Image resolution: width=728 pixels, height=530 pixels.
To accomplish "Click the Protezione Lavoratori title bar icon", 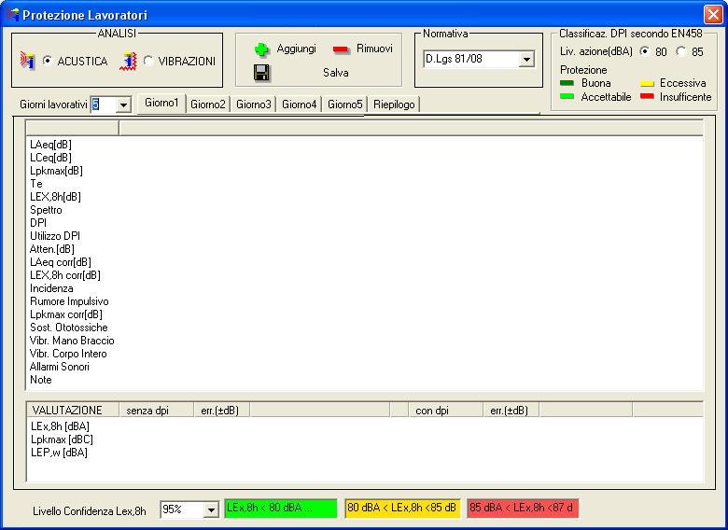I will coord(12,15).
